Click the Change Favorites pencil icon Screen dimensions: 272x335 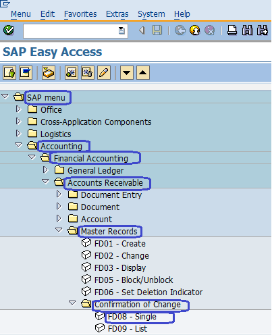click(x=104, y=73)
